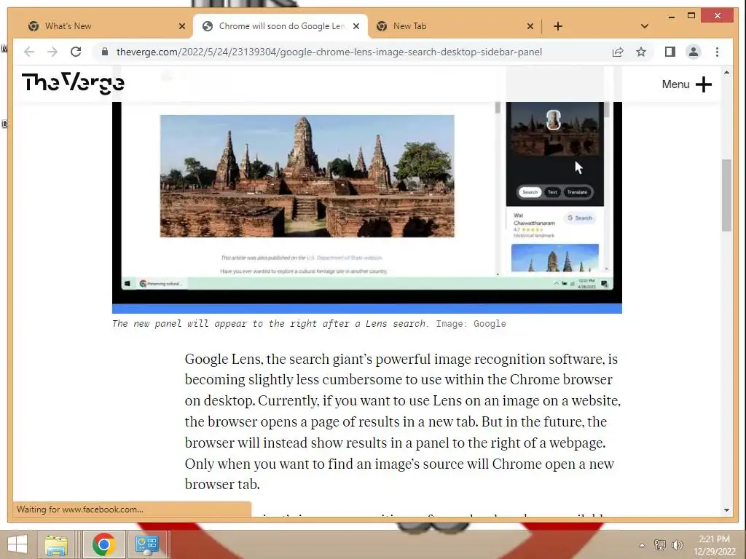The width and height of the screenshot is (746, 559).
Task: Click the scrollbar down arrow
Action: pyautogui.click(x=726, y=510)
